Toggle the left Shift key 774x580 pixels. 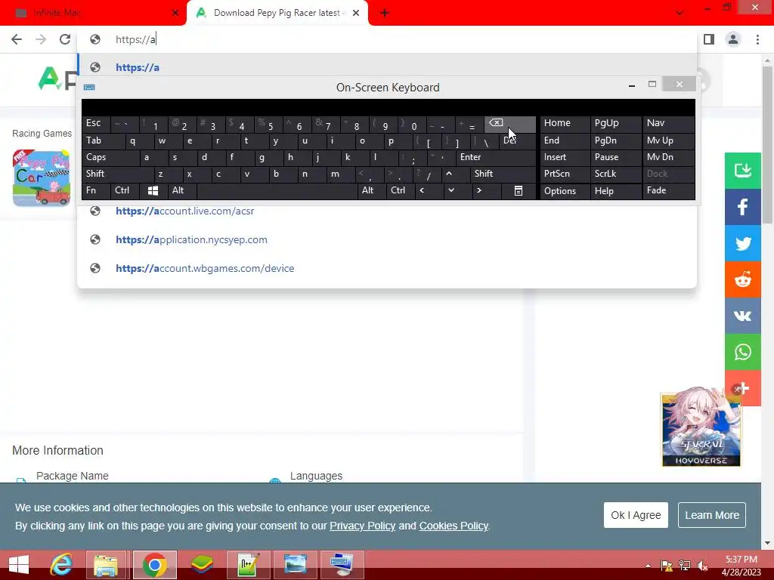(118, 174)
